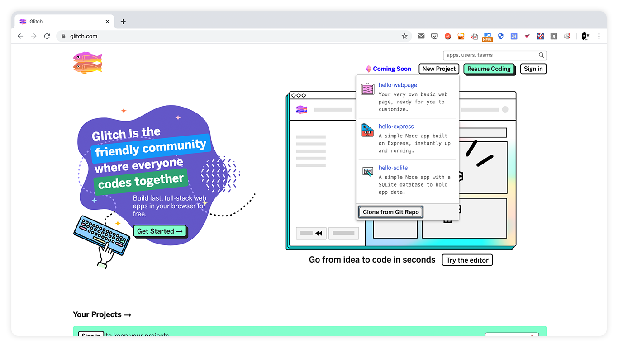Click the browser forward arrow

33,36
